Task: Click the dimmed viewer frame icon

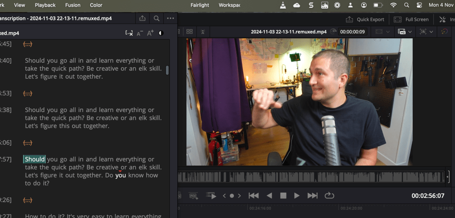Action: [379, 32]
